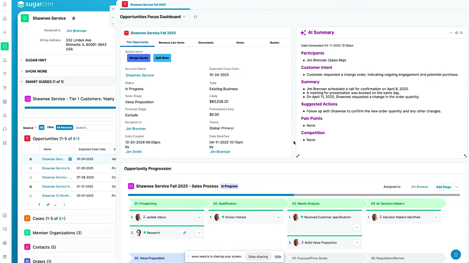469x263 pixels.
Task: Open the chat icon in lower sidebar
Action: pyautogui.click(x=5, y=229)
